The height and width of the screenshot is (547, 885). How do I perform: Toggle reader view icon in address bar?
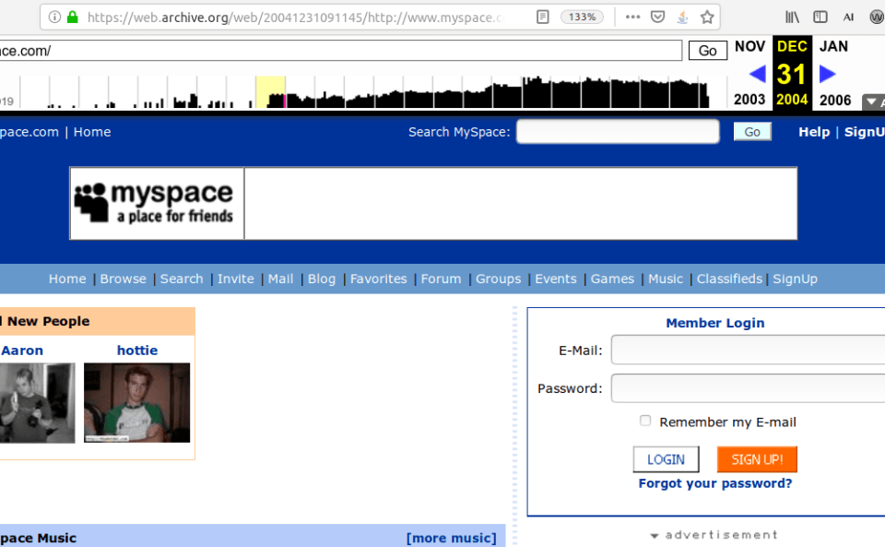click(x=543, y=18)
